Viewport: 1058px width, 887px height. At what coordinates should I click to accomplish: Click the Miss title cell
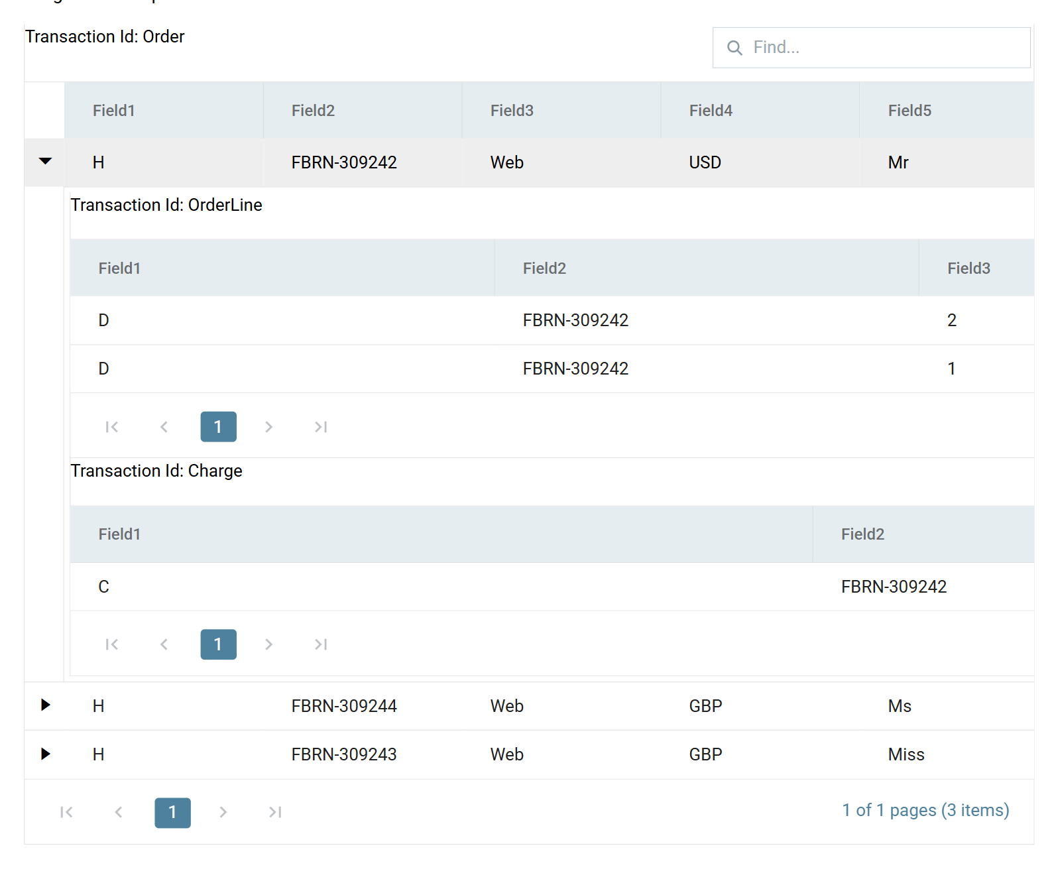tap(947, 754)
